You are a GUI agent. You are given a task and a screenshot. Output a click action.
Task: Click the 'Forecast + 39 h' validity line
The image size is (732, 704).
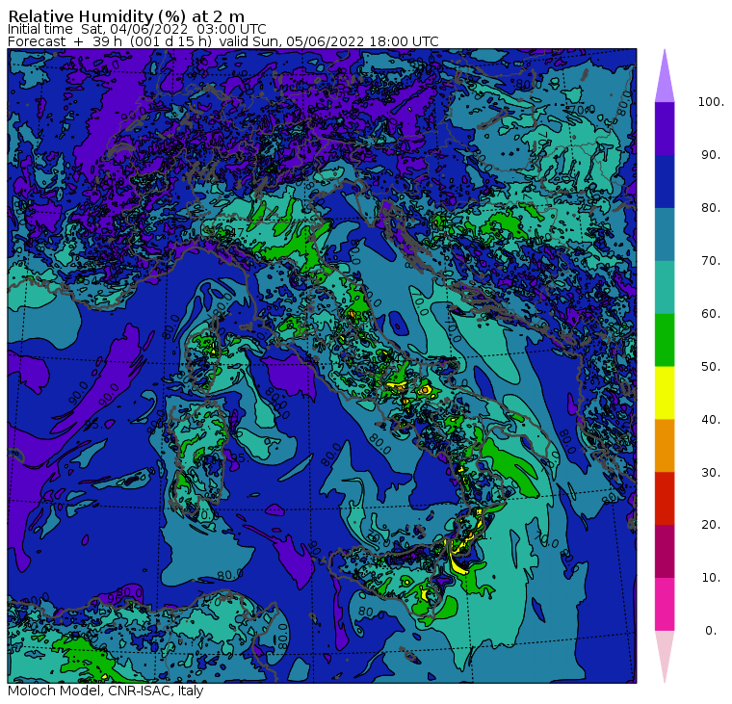[223, 41]
